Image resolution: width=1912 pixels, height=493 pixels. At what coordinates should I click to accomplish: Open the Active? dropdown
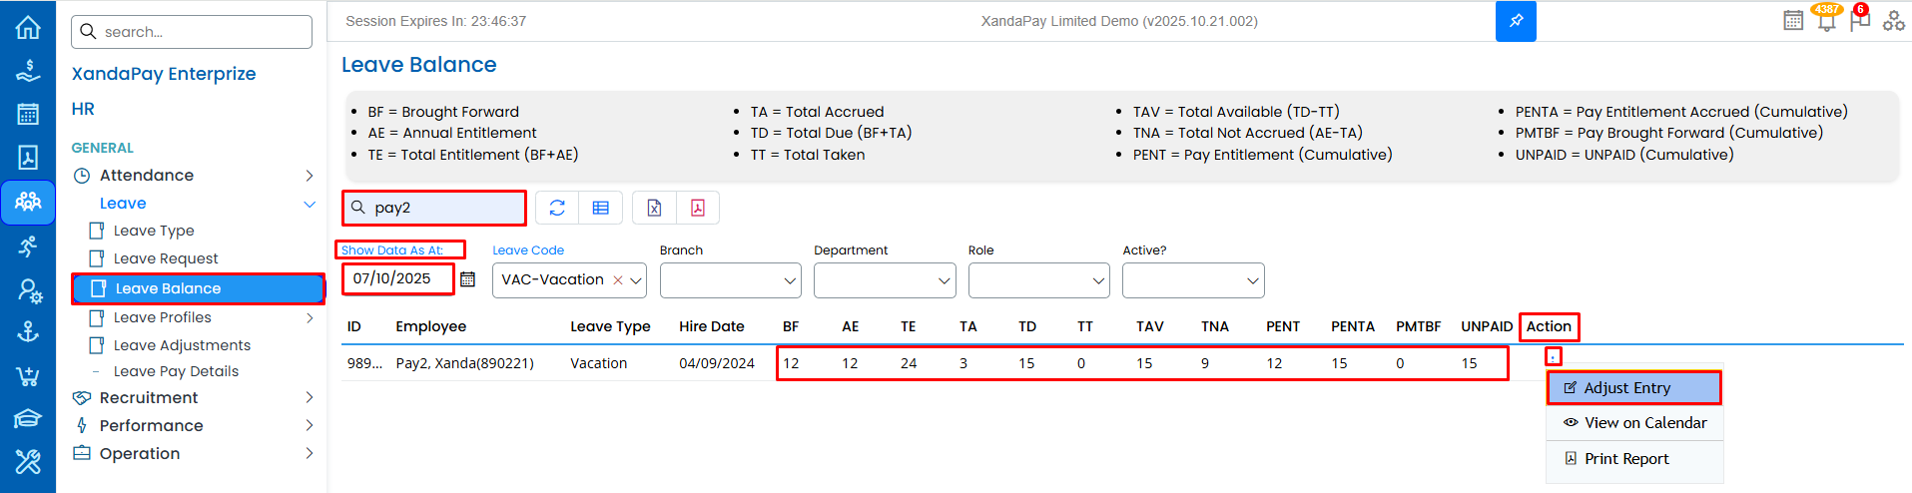click(1193, 280)
